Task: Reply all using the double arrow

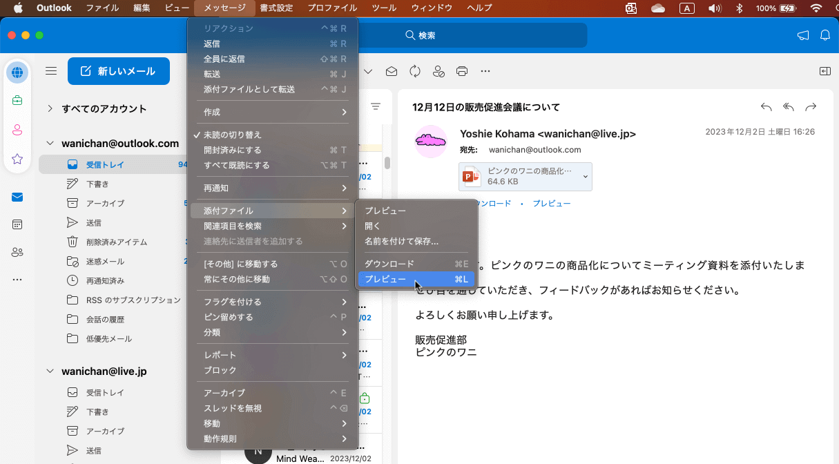Action: coord(789,107)
